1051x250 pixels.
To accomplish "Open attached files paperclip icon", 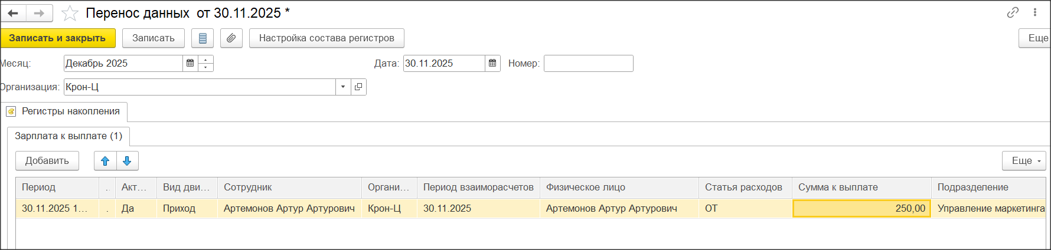I will click(x=231, y=38).
